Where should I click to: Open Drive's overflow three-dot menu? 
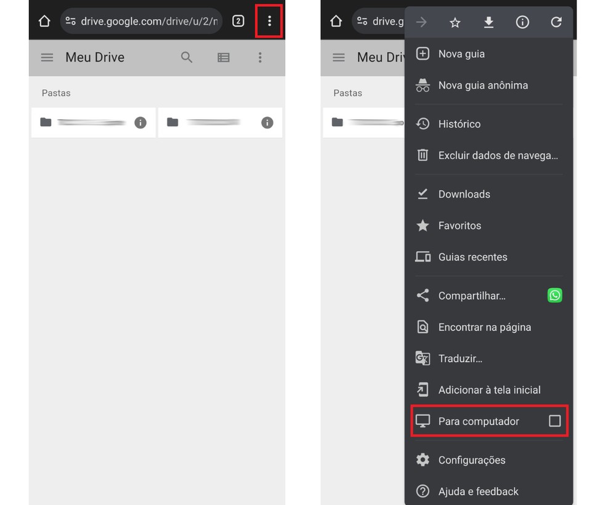click(x=260, y=57)
